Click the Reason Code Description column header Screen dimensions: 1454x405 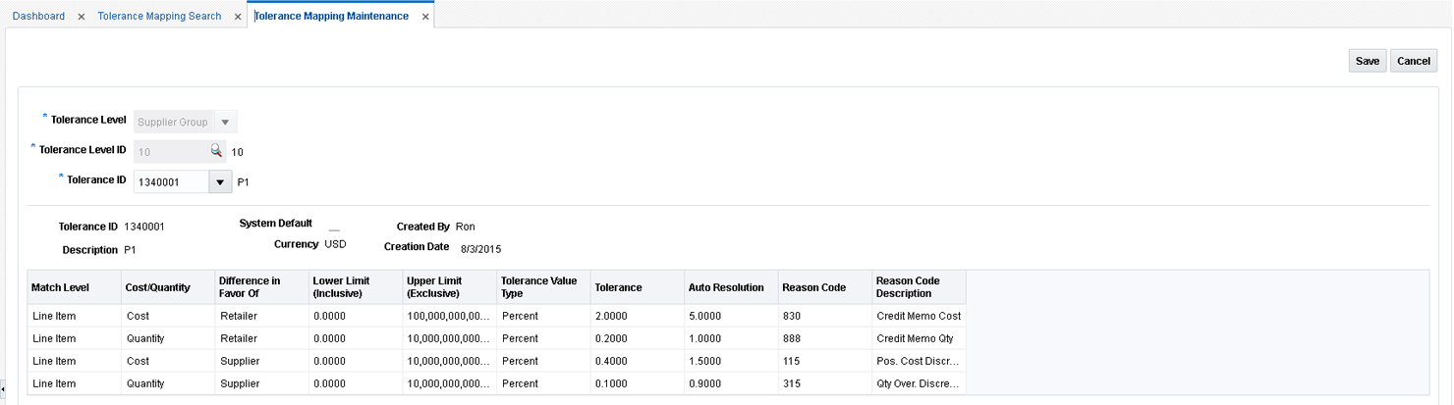pos(919,287)
